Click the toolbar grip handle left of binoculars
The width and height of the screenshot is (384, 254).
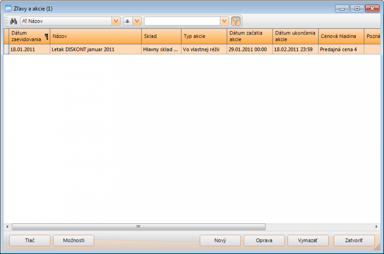7,21
